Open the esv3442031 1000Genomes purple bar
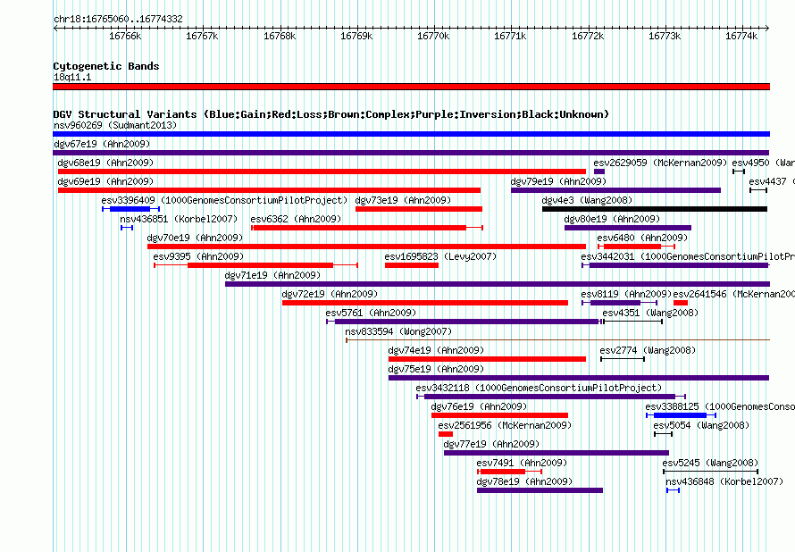 (675, 265)
